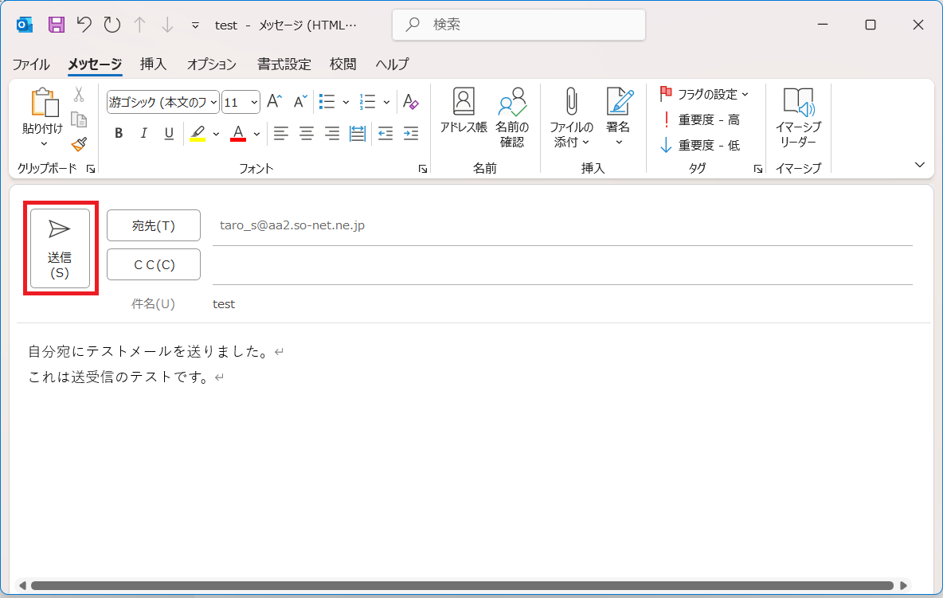Clear all formatting with eraser icon

410,102
